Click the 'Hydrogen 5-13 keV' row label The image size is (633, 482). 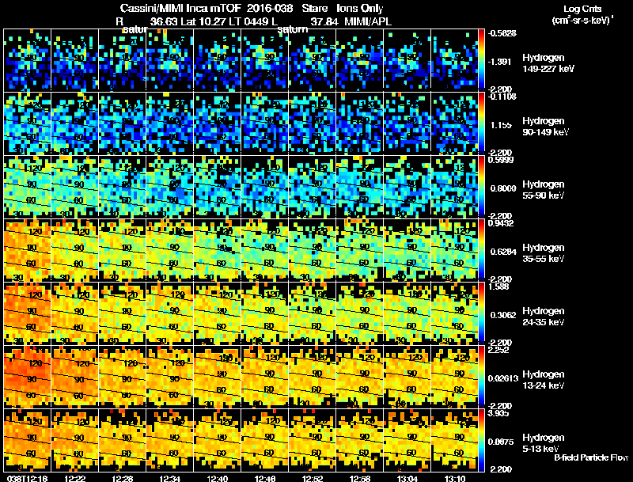[544, 443]
